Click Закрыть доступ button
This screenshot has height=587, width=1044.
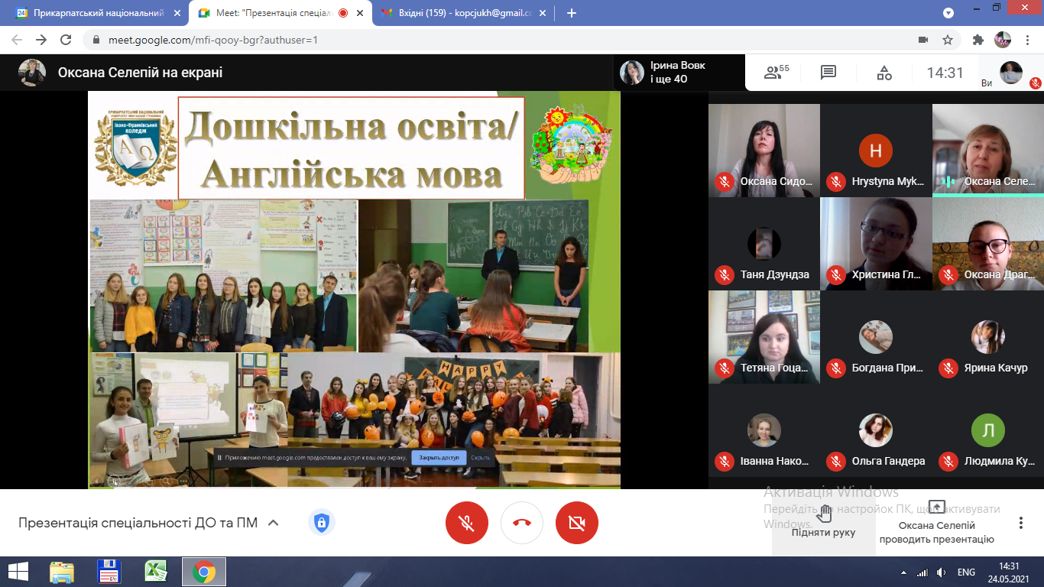[x=439, y=458]
